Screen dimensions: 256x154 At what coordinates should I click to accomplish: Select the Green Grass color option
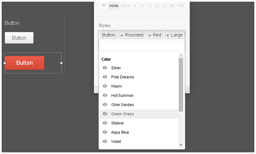click(x=123, y=114)
